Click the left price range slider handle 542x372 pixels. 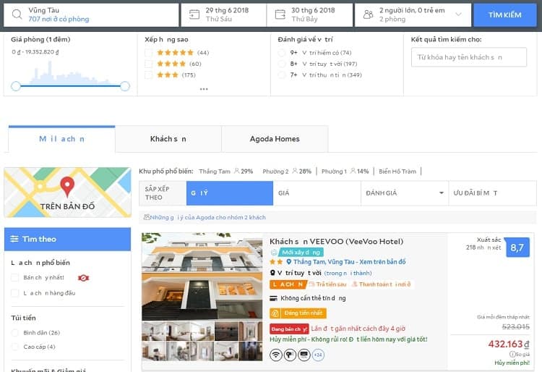tap(16, 86)
